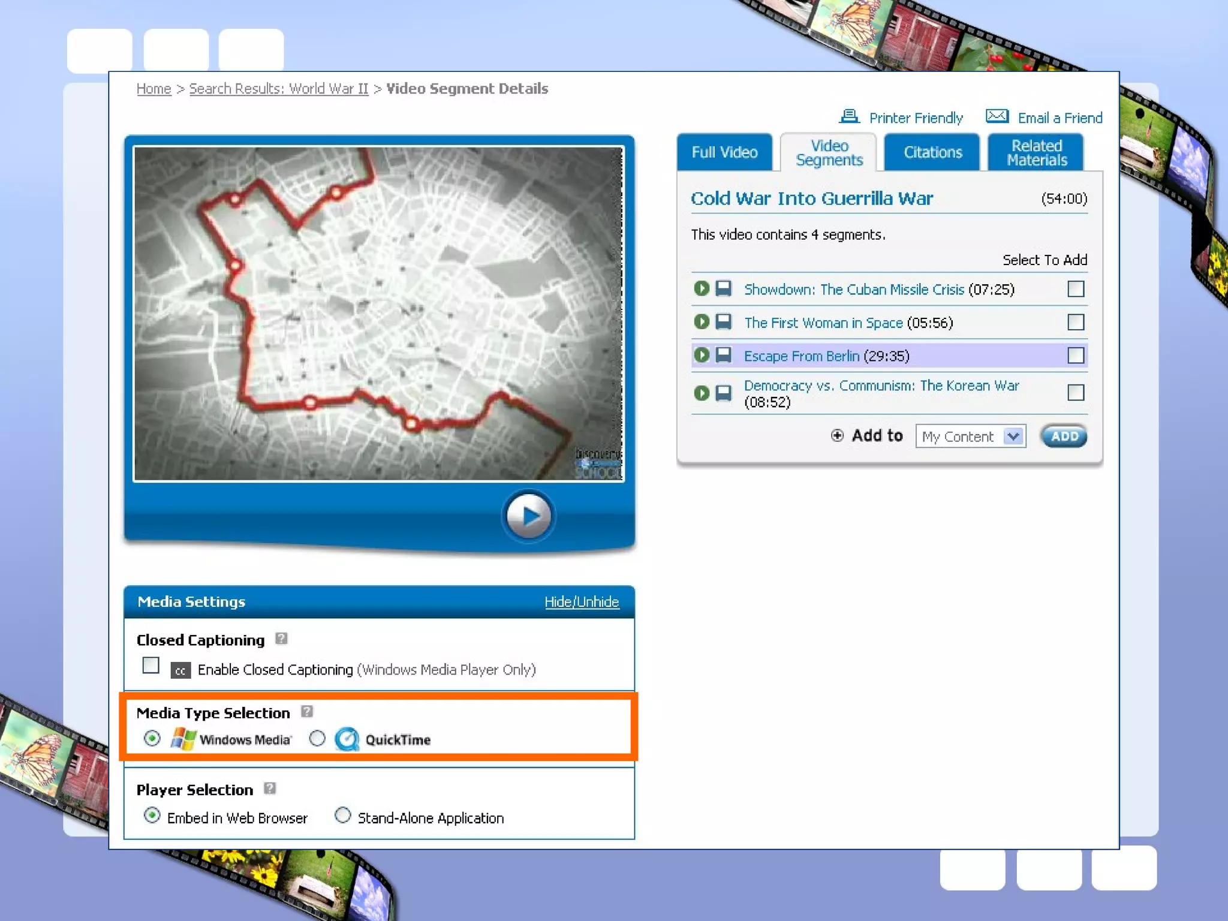
Task: Click the save icon beside First Woman in Space
Action: click(724, 322)
